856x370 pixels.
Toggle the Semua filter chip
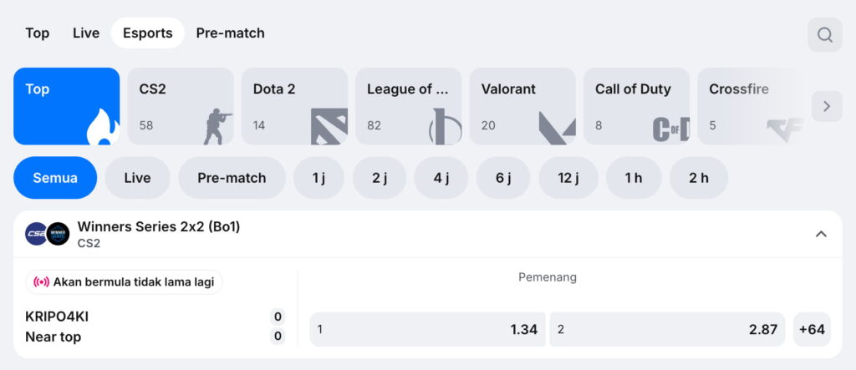click(x=55, y=178)
